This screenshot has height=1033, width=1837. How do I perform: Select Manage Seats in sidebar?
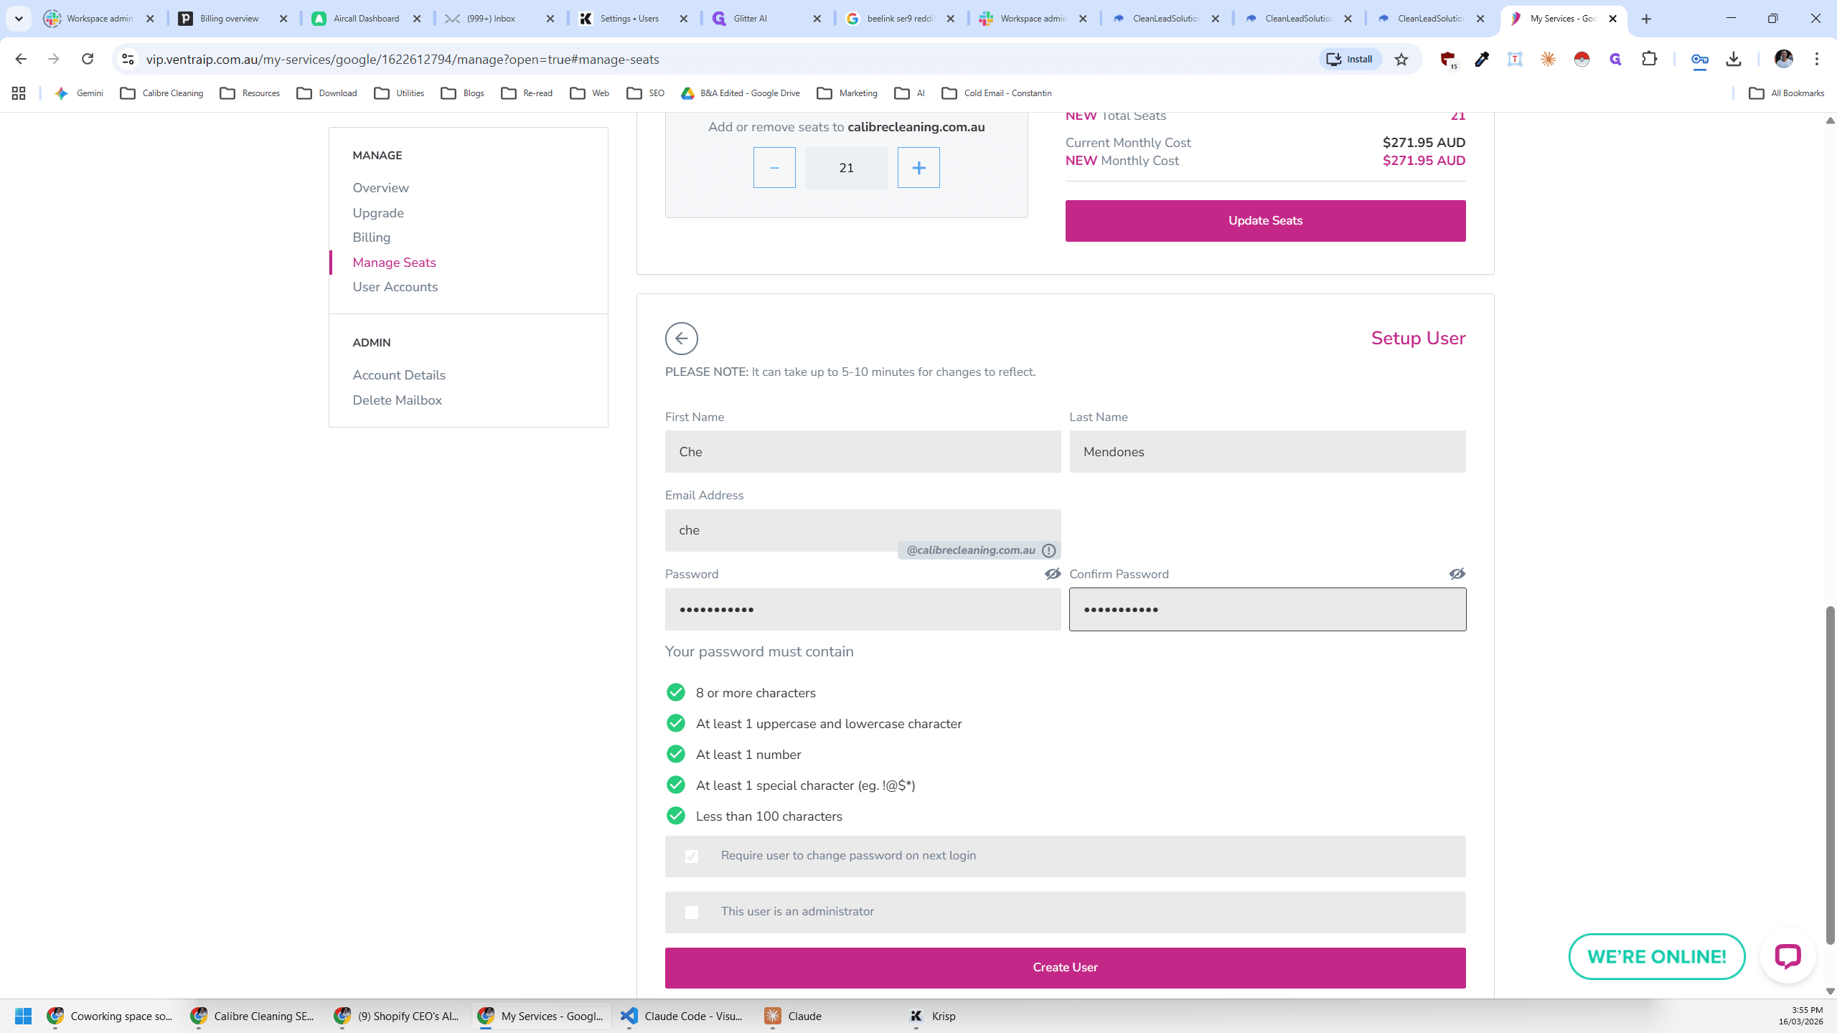point(394,263)
